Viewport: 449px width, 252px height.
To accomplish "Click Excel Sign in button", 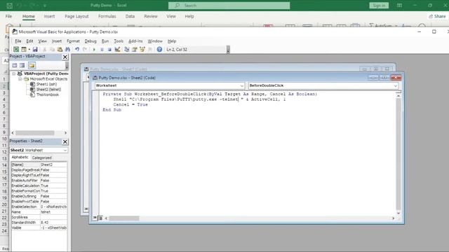I will pyautogui.click(x=379, y=6).
